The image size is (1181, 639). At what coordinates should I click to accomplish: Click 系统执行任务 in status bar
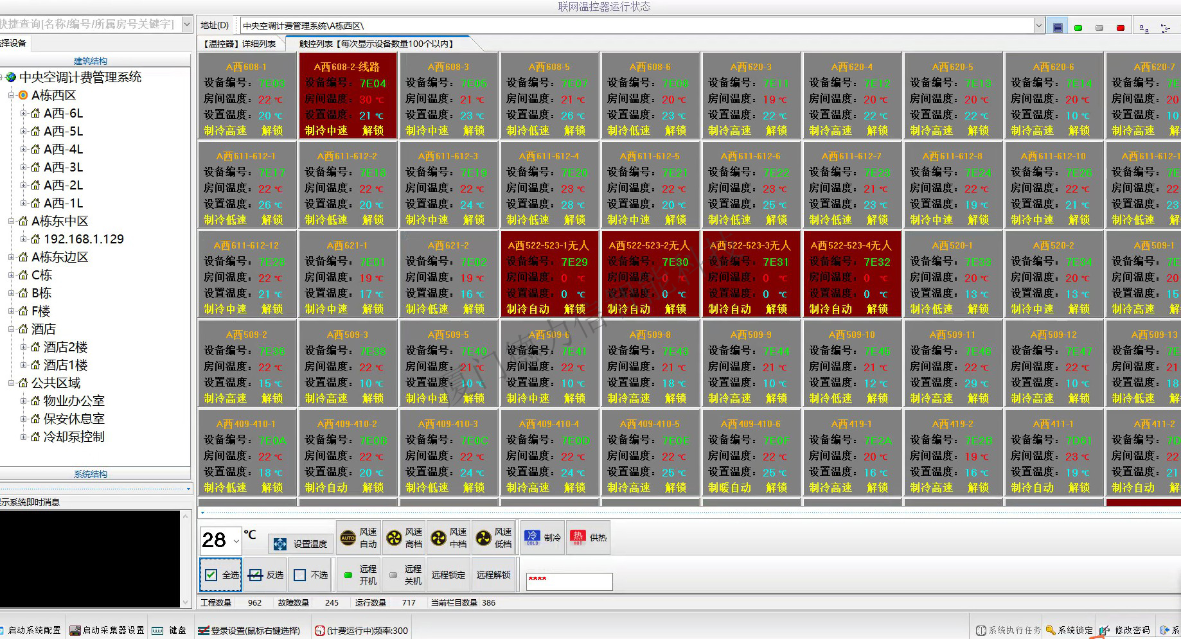click(1008, 631)
